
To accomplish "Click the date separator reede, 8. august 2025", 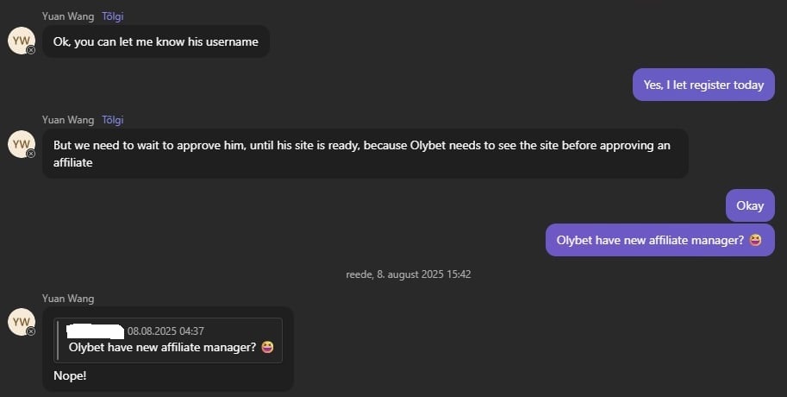I will pos(408,274).
